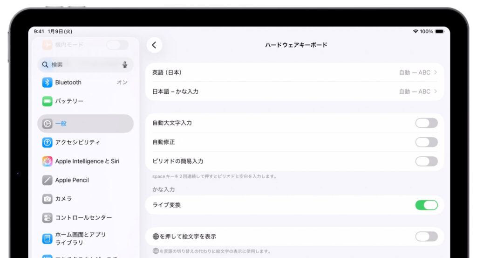The image size is (477, 258).
Task: Enable 自動大文字入力 switch
Action: pyautogui.click(x=427, y=123)
